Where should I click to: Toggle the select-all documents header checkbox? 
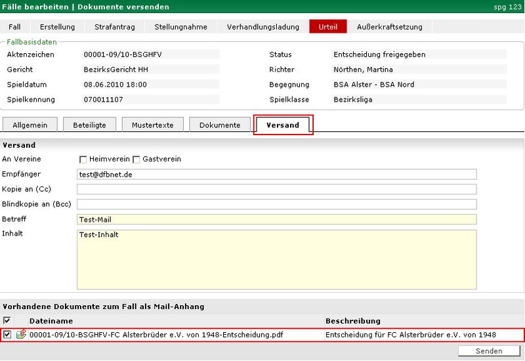coord(7,321)
